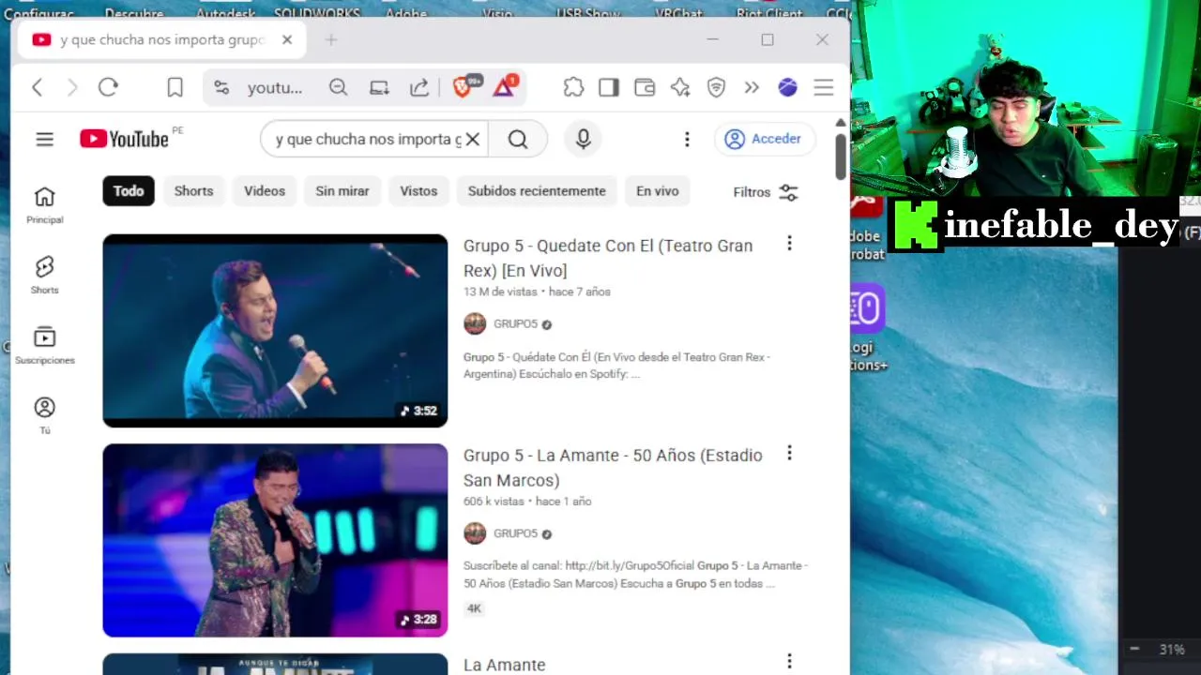Screen dimensions: 1201x675
Task: Click the share icon in address bar
Action: pos(419,87)
